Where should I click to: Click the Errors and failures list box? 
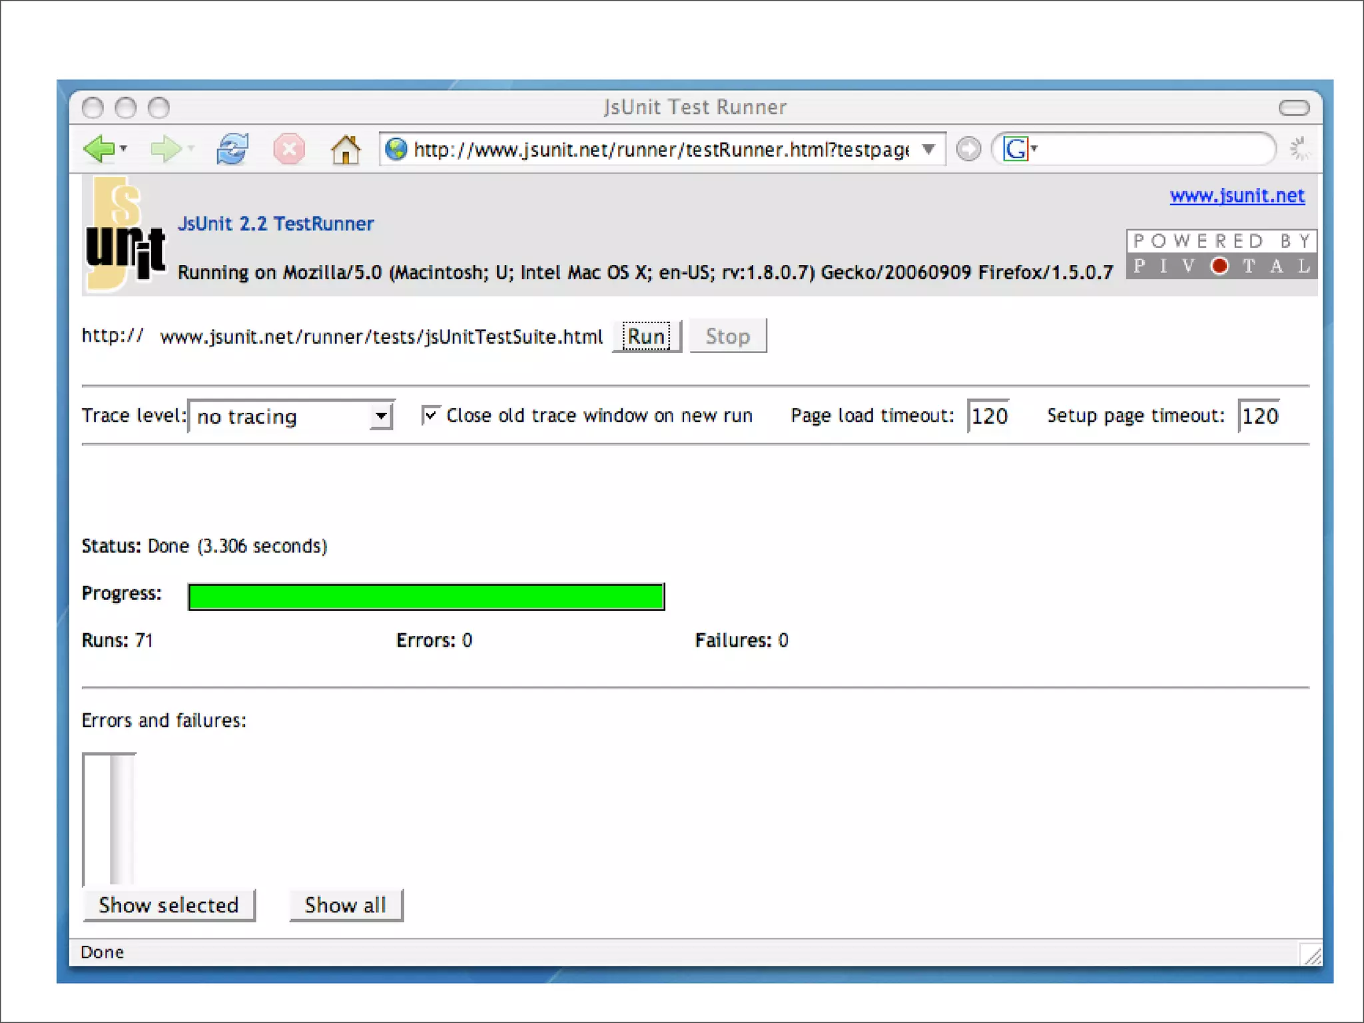click(x=109, y=819)
